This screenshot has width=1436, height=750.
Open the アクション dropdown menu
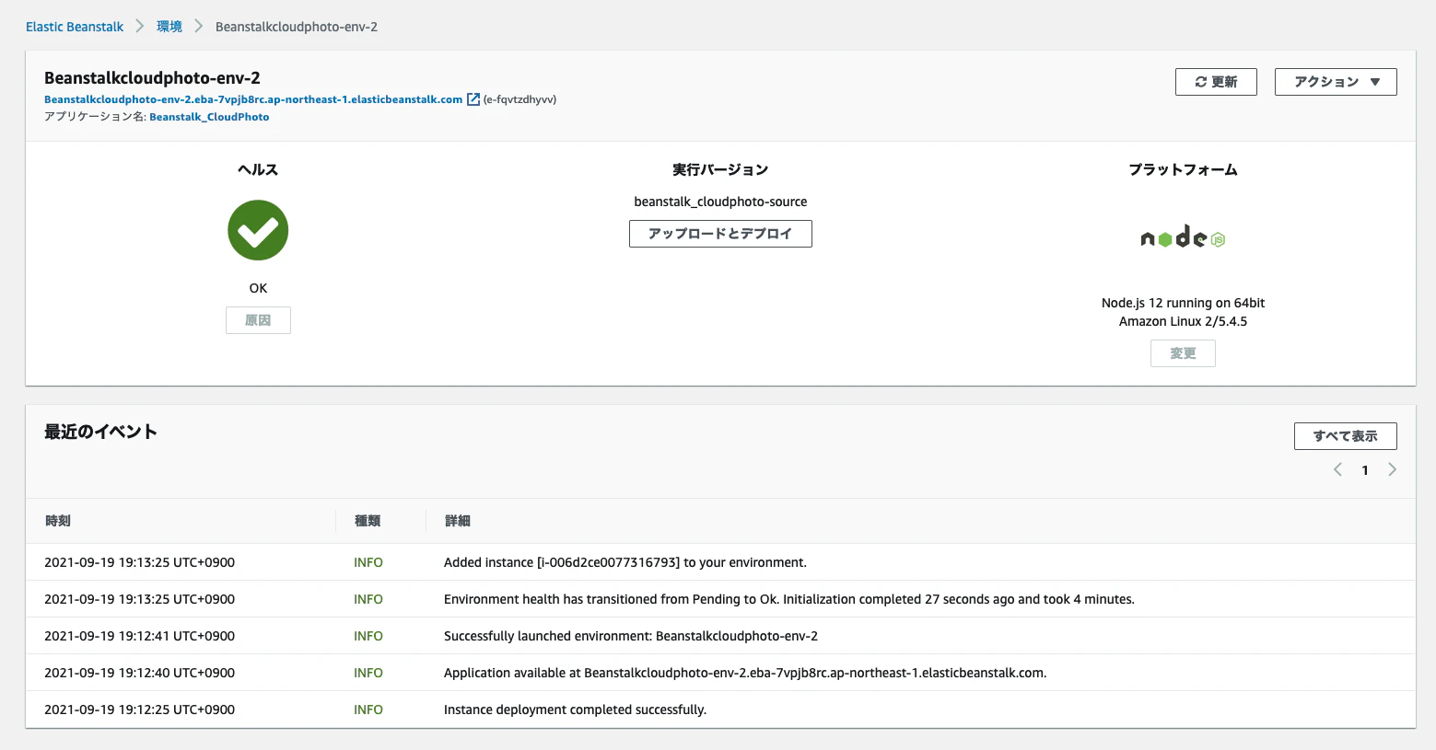point(1336,82)
